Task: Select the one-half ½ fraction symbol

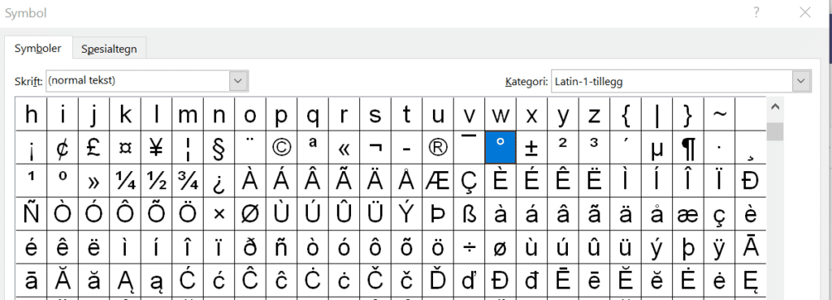Action: (x=156, y=181)
